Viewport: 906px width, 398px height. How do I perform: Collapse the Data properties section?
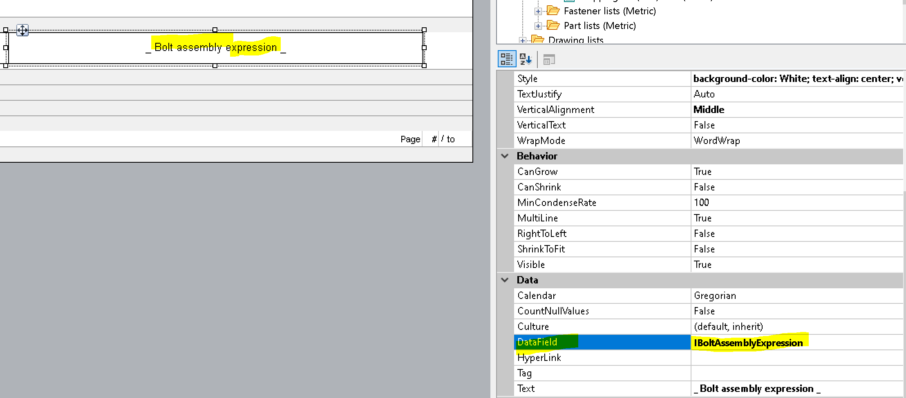pos(505,280)
